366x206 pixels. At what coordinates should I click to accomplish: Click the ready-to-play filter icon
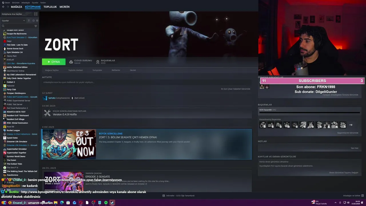[37, 21]
